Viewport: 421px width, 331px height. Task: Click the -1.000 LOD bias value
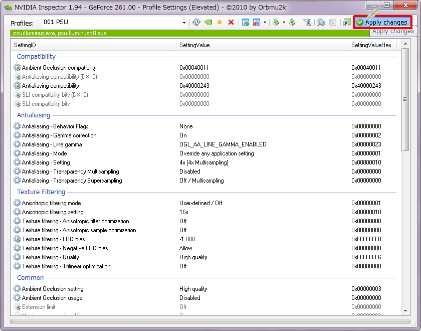click(187, 239)
